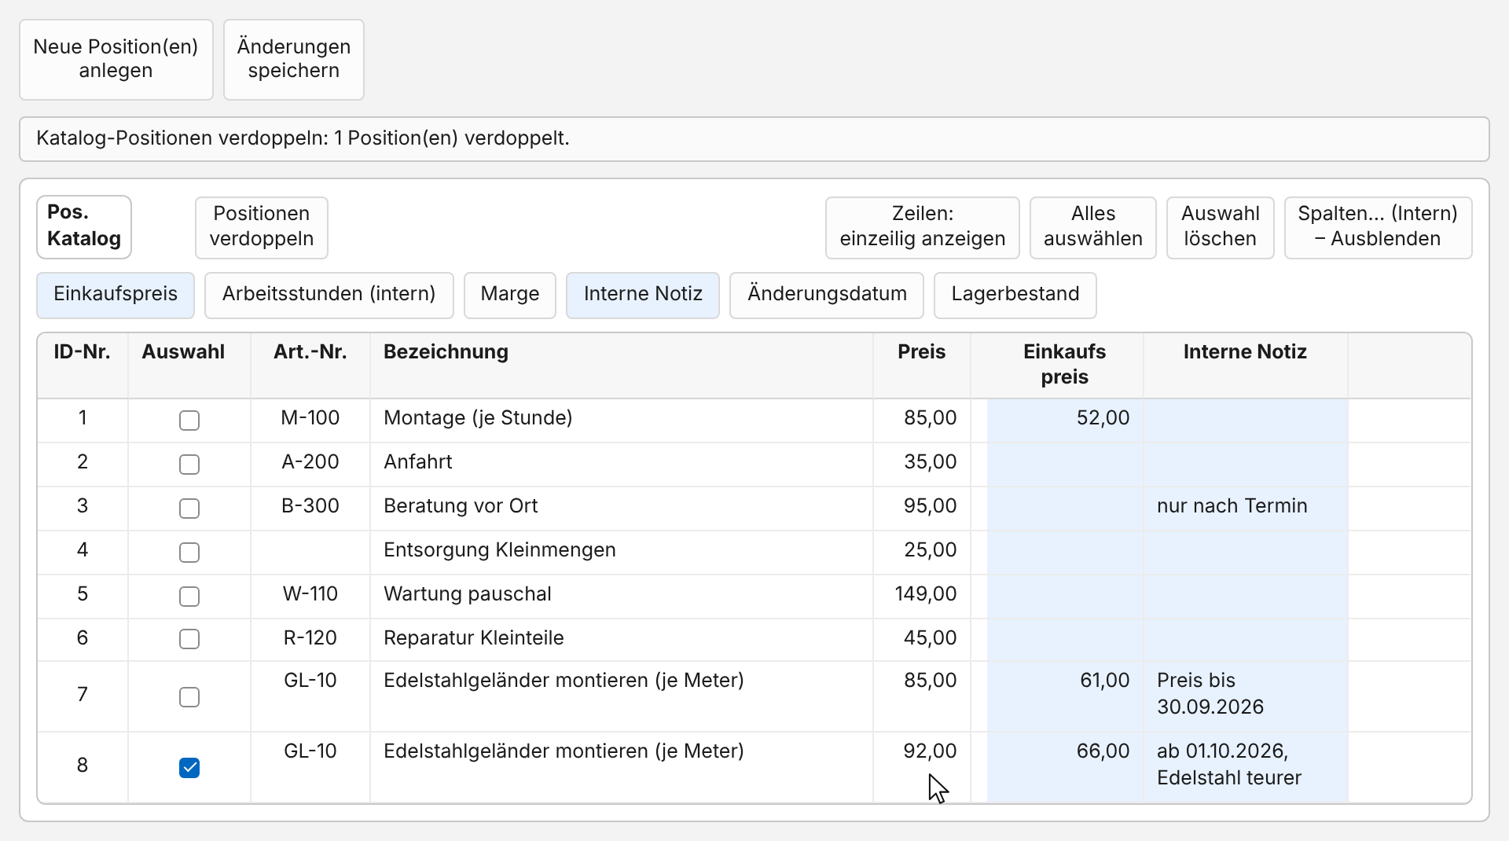This screenshot has height=841, width=1509.
Task: Check the Wartung pauschal row
Action: 189,597
